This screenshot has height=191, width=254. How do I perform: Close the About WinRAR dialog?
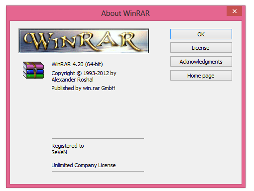(234, 11)
